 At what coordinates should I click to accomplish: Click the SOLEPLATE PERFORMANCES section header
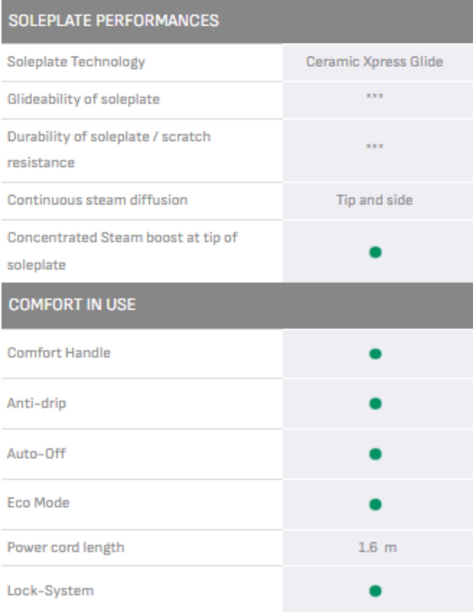(x=114, y=21)
